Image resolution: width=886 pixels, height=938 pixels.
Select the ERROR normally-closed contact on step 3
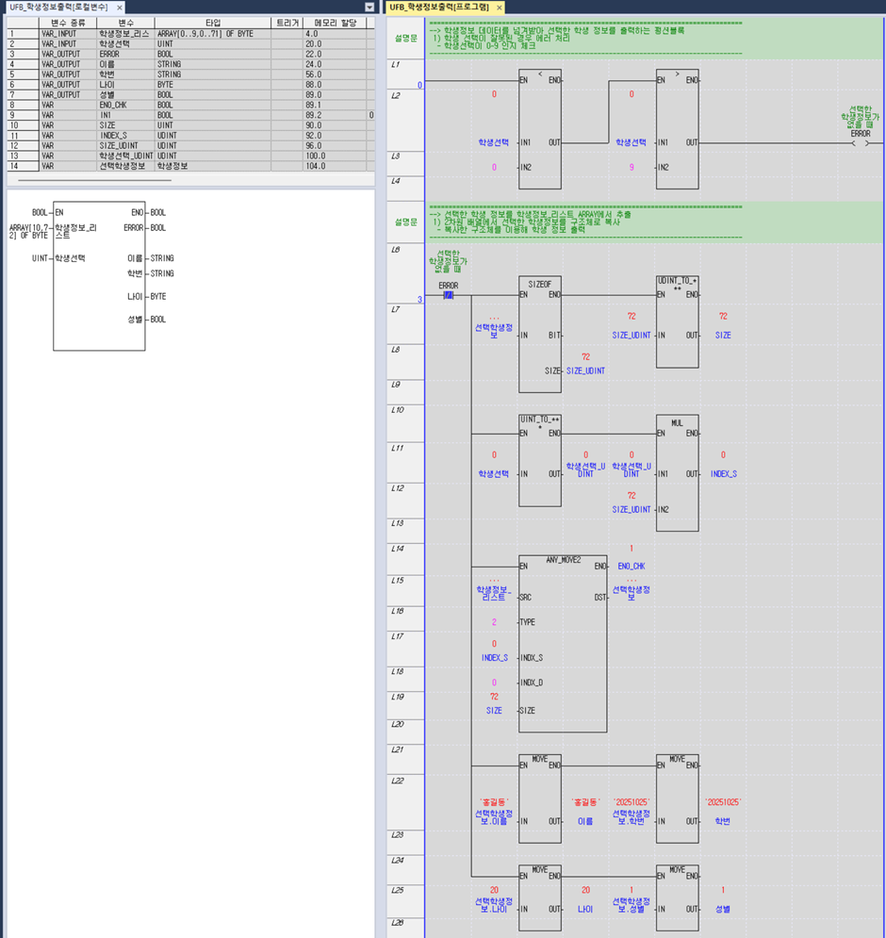(x=448, y=295)
